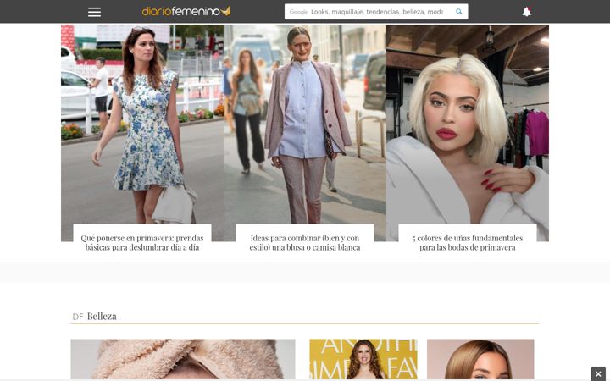
Task: Click the Diario Femenino logo
Action: (186, 11)
